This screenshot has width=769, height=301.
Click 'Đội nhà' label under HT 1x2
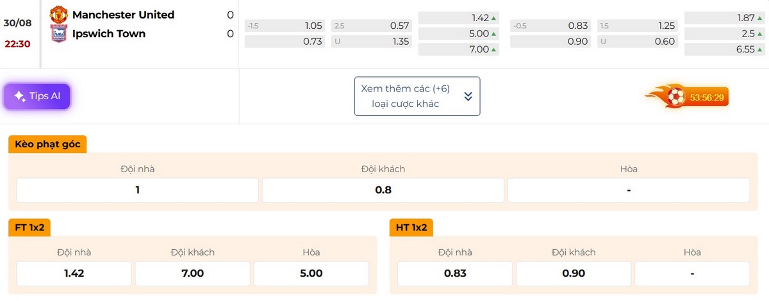coord(455,252)
